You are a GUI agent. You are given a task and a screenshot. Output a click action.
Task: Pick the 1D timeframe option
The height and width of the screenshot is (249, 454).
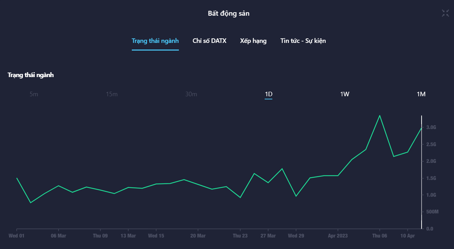268,94
